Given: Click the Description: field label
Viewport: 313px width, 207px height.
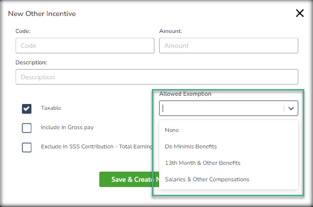Looking at the screenshot, I should [x=31, y=63].
